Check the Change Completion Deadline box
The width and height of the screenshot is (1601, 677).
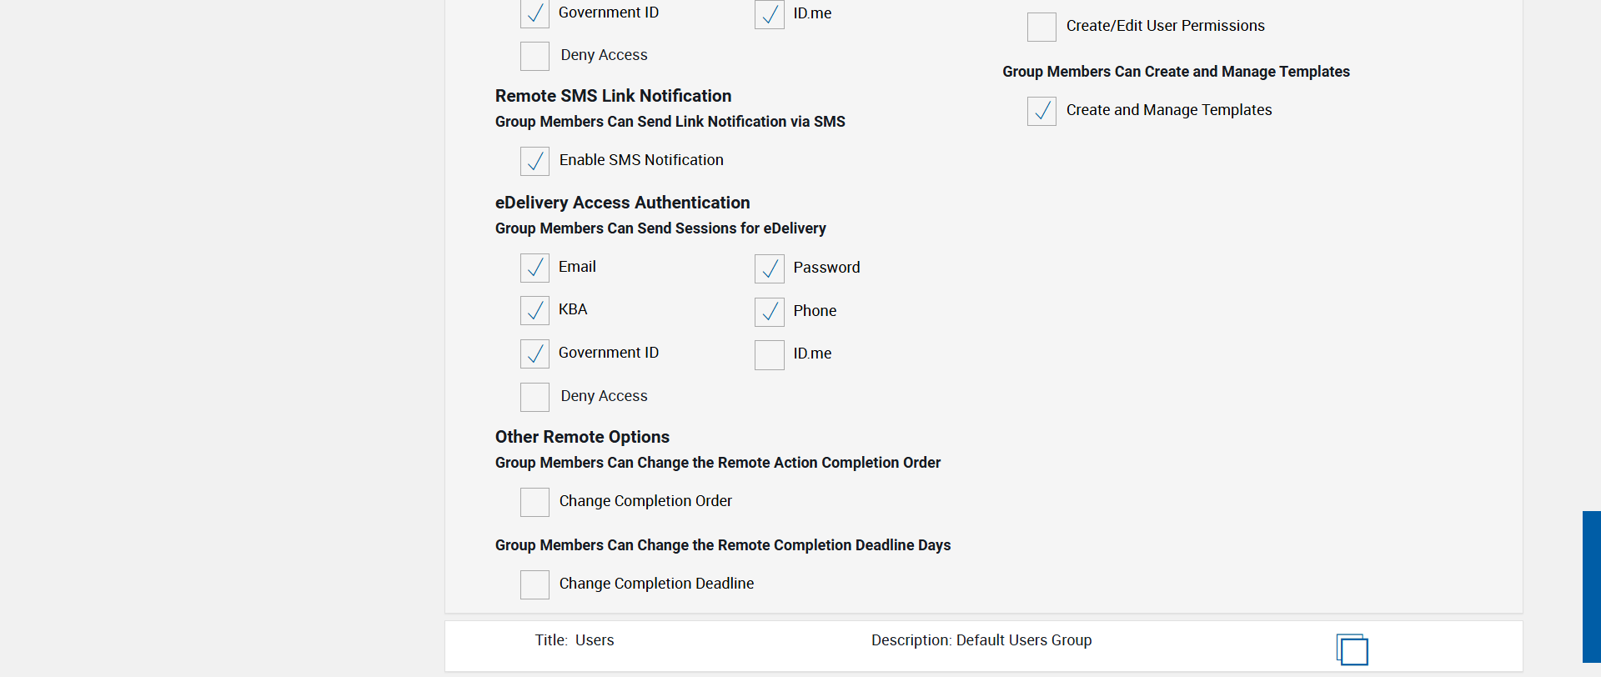tap(535, 584)
